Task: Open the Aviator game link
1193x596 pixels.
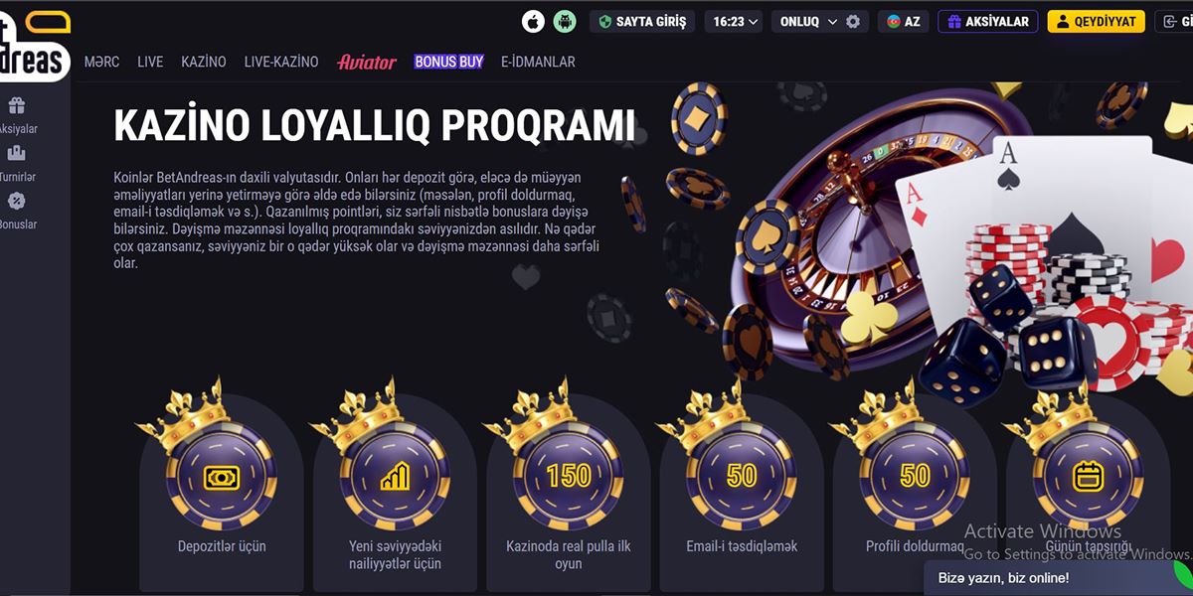Action: (x=367, y=62)
